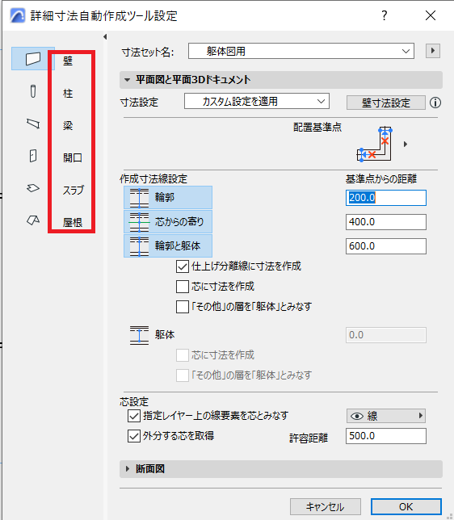454x520 pixels.
Task: Open the 寸法設定 カスタム設定を適用 dropdown
Action: click(x=257, y=101)
